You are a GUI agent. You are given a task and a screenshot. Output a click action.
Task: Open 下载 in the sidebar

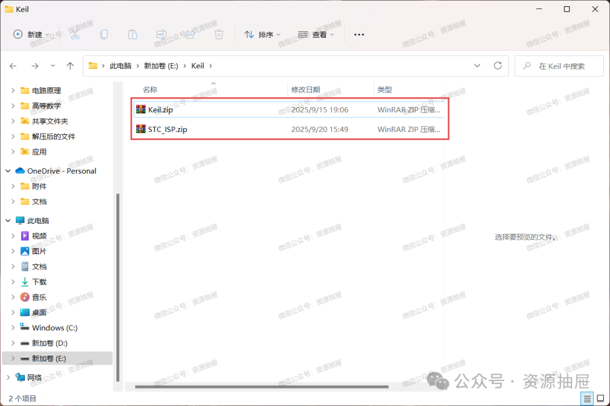pos(39,282)
